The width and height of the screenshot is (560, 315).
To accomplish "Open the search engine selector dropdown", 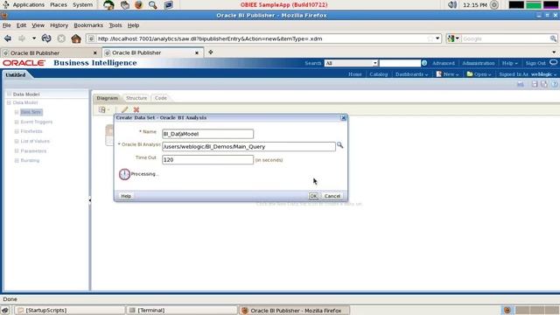I will coord(453,38).
